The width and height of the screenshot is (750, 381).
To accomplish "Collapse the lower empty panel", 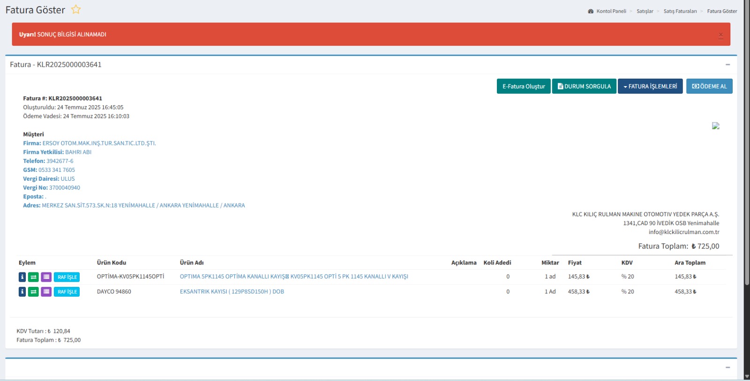I will (x=727, y=367).
